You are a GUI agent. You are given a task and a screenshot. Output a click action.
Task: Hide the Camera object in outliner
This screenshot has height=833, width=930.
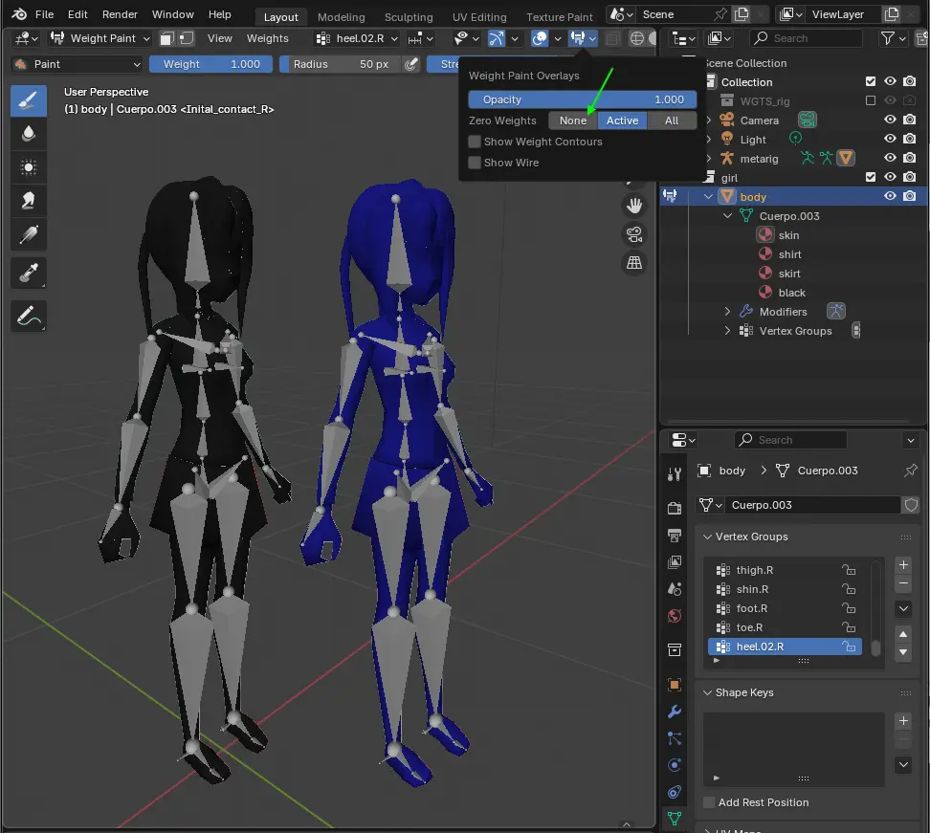point(890,121)
